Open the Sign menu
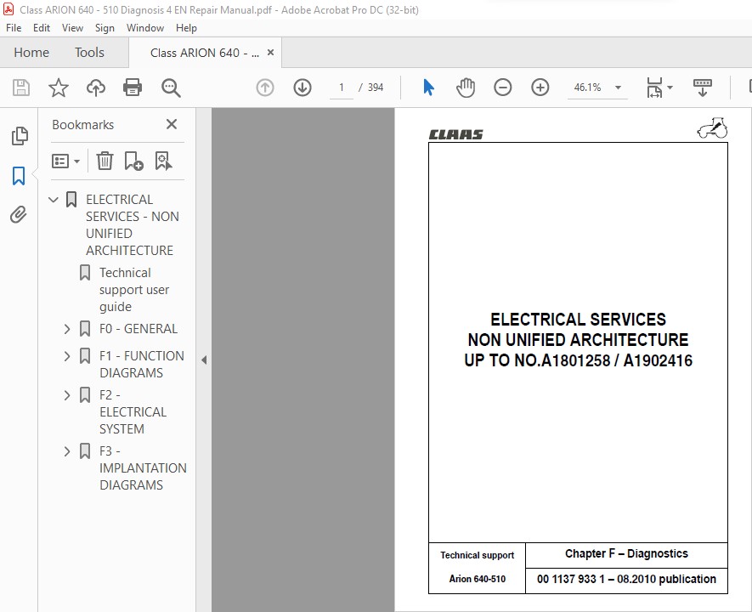The height and width of the screenshot is (612, 752). [105, 28]
